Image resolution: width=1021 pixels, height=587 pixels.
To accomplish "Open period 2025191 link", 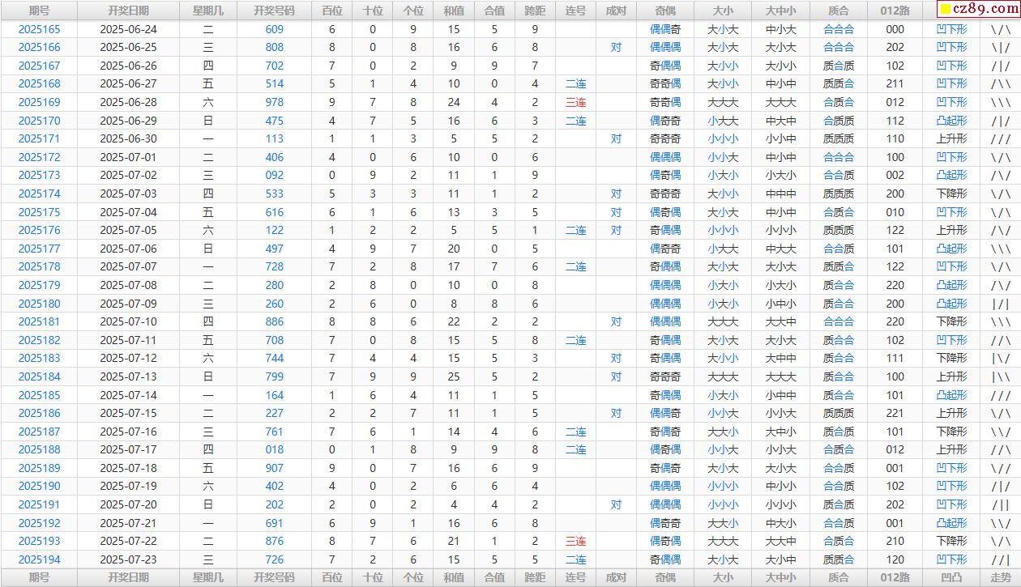I will pos(39,504).
